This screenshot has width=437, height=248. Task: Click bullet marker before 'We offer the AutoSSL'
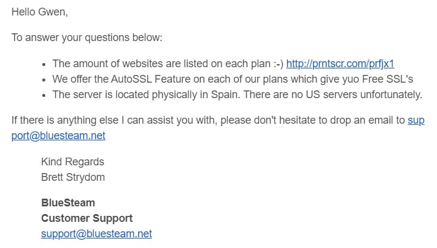[x=43, y=80]
